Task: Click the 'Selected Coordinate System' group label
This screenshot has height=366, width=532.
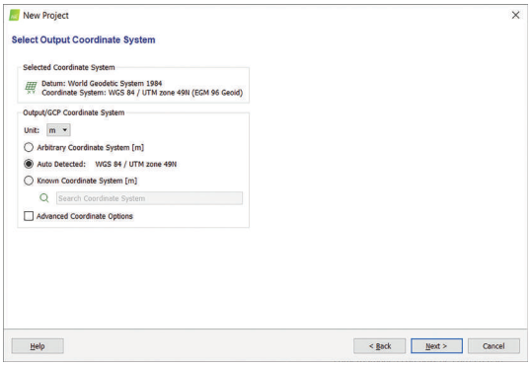Action: [69, 67]
